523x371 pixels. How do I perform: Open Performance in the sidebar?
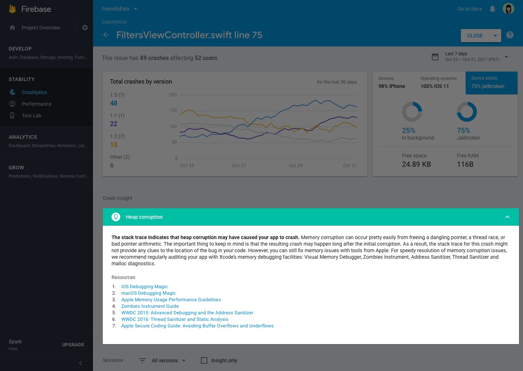coord(36,104)
